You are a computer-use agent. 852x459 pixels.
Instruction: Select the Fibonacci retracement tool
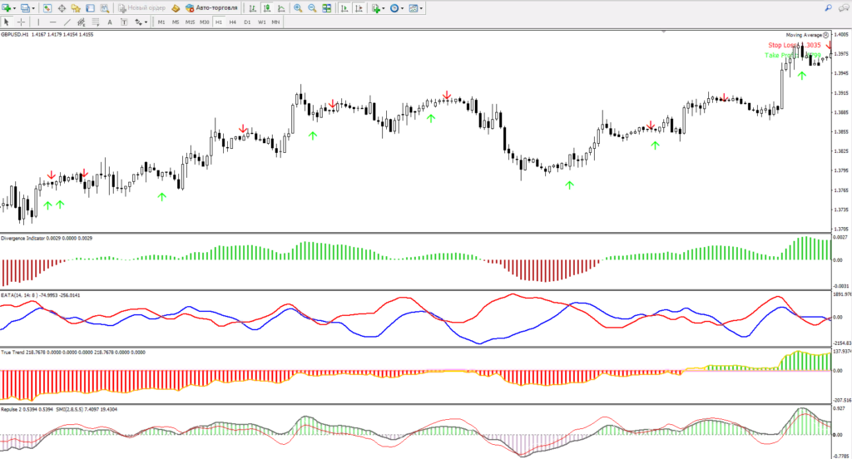pos(96,22)
